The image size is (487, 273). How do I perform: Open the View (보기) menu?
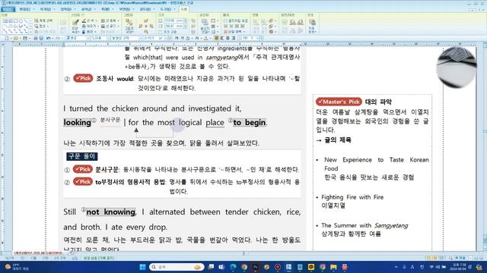click(46, 9)
